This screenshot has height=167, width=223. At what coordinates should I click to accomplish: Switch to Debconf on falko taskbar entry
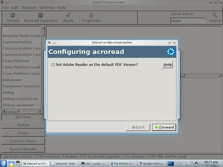pyautogui.click(x=36, y=164)
